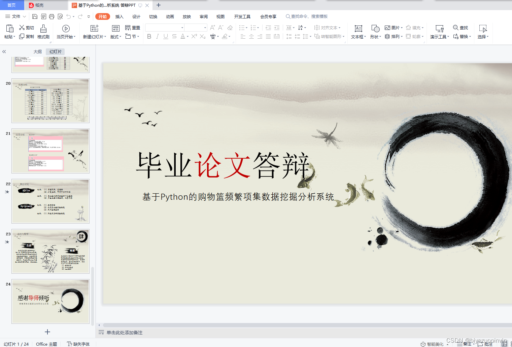Switch to the Transitions (切换) tab
Viewport: 512px width, 347px height.
[153, 16]
